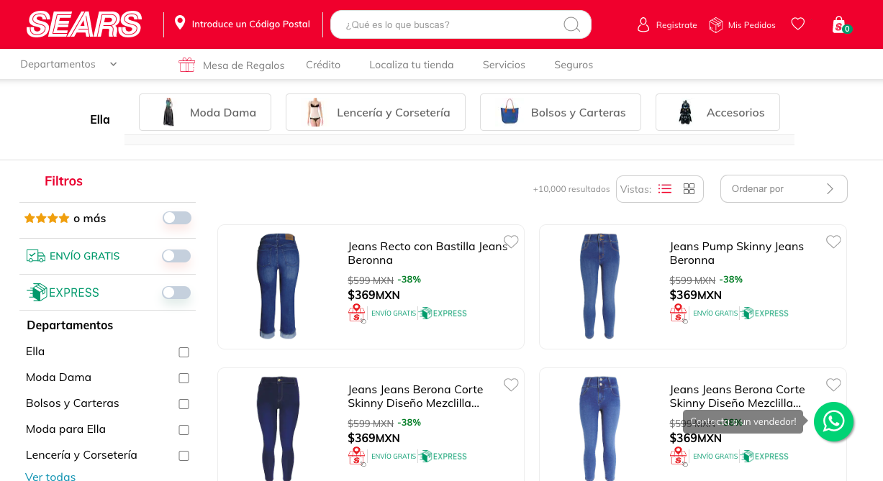Click the Registrate user icon
The image size is (883, 481).
[x=643, y=24]
